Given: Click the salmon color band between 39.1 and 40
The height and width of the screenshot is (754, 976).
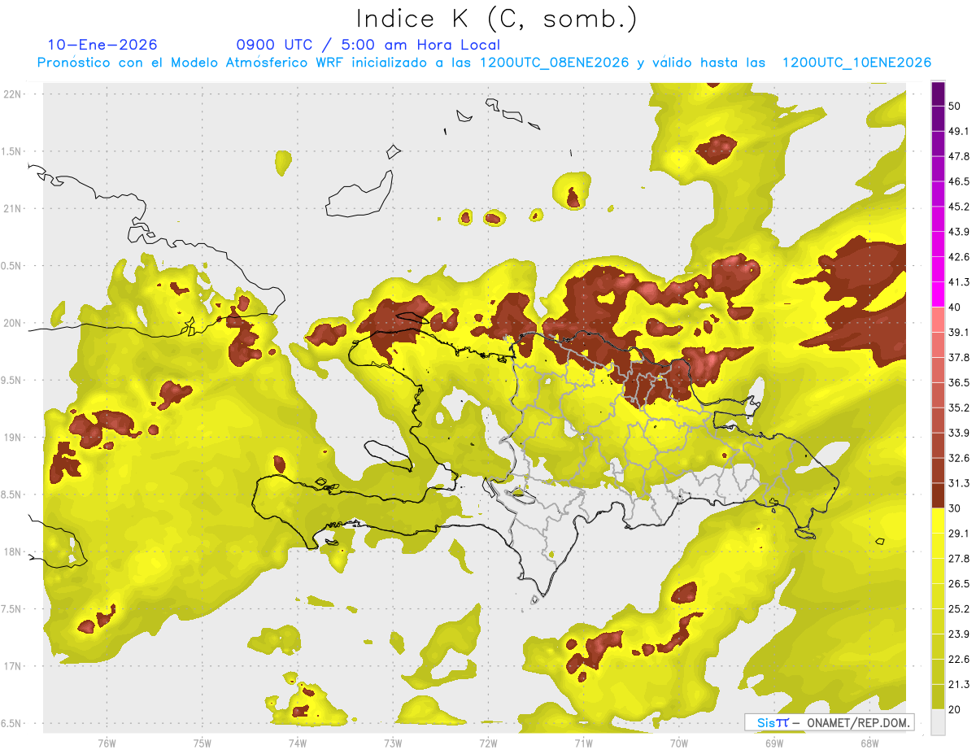Looking at the screenshot, I should click(938, 320).
